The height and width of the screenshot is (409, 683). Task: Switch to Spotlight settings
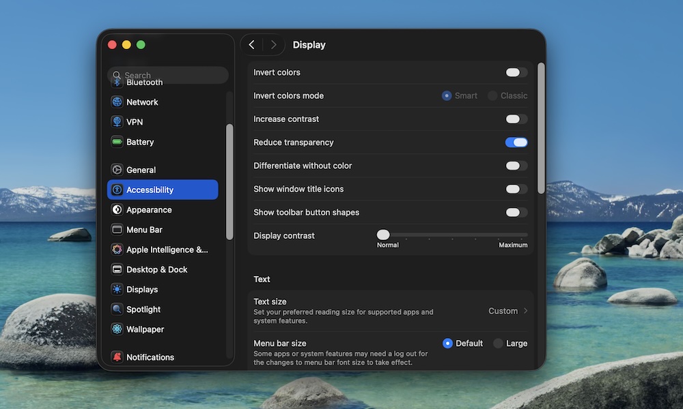click(143, 309)
